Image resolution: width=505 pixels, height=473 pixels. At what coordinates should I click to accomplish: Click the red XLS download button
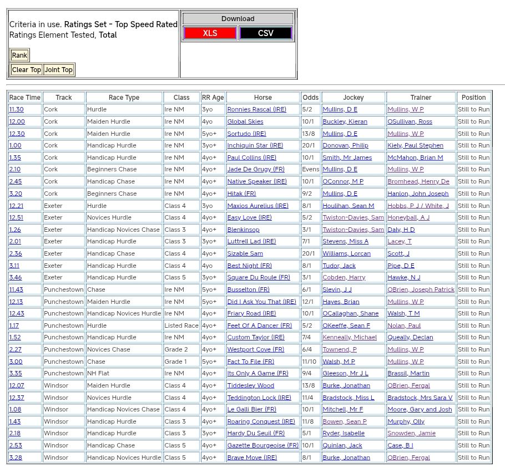(210, 33)
